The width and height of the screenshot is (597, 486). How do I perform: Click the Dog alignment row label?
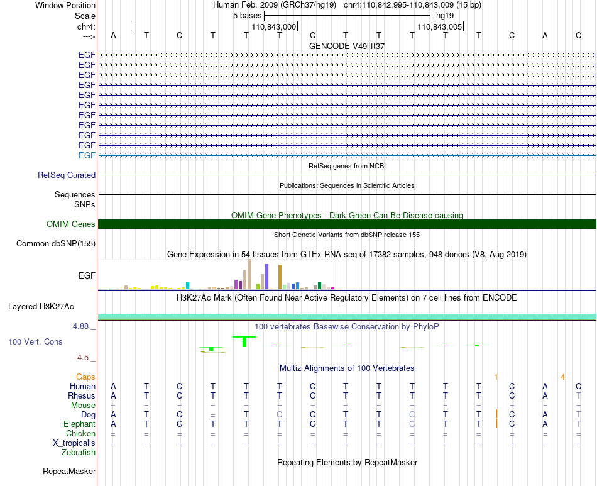(x=88, y=415)
